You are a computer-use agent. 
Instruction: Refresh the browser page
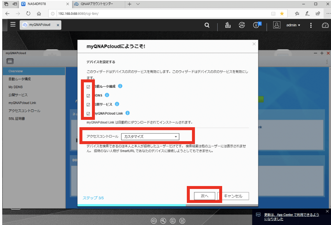click(x=28, y=14)
